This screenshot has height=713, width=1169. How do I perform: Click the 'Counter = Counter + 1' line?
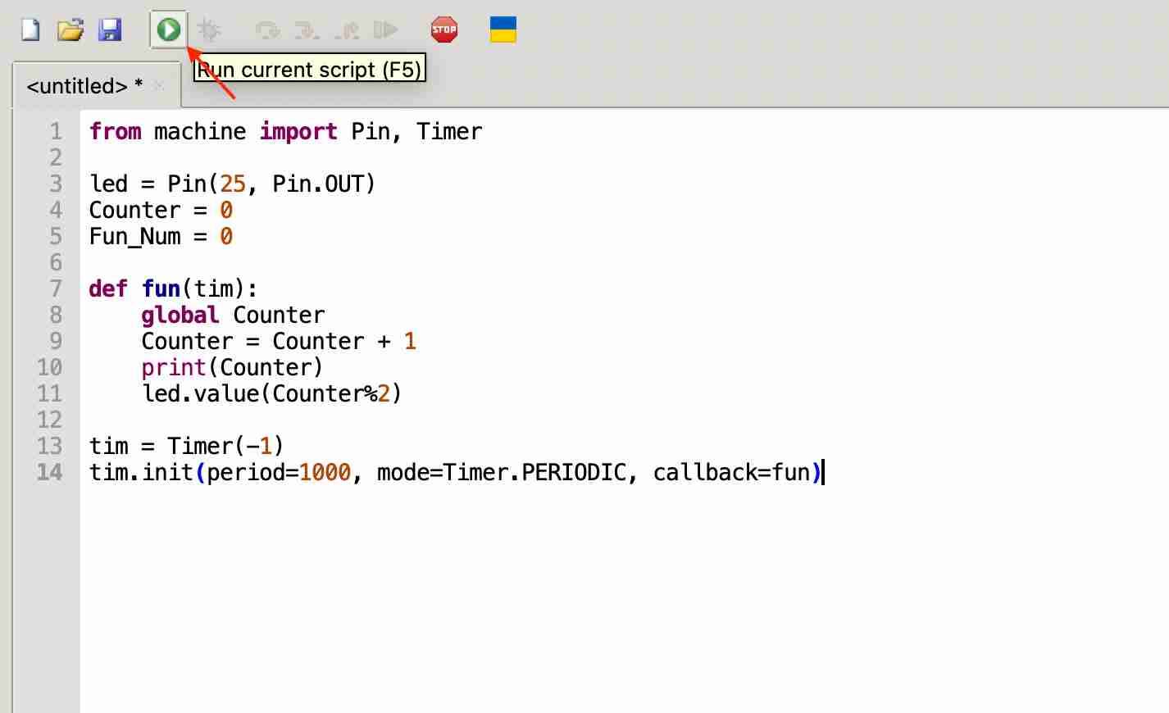coord(279,341)
